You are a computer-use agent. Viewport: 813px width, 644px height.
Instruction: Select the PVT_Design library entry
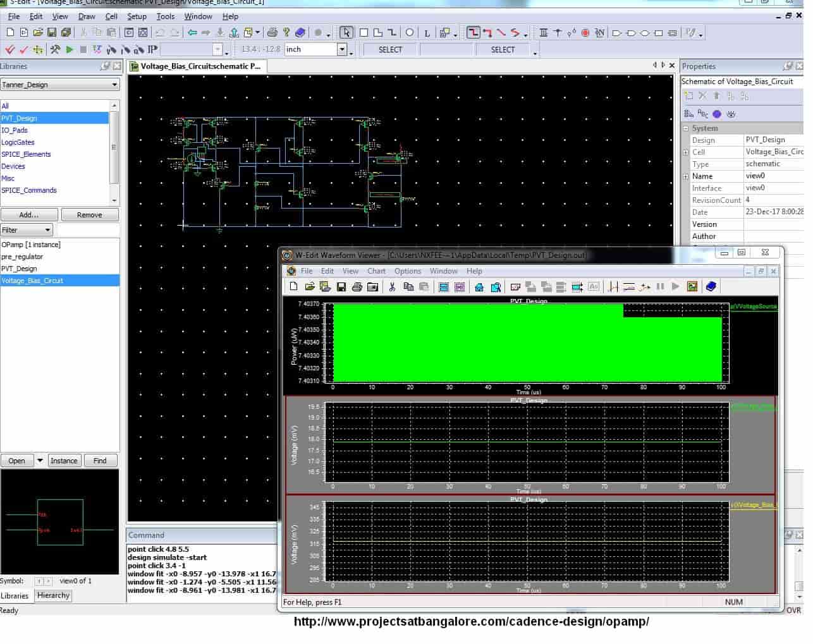[x=55, y=118]
